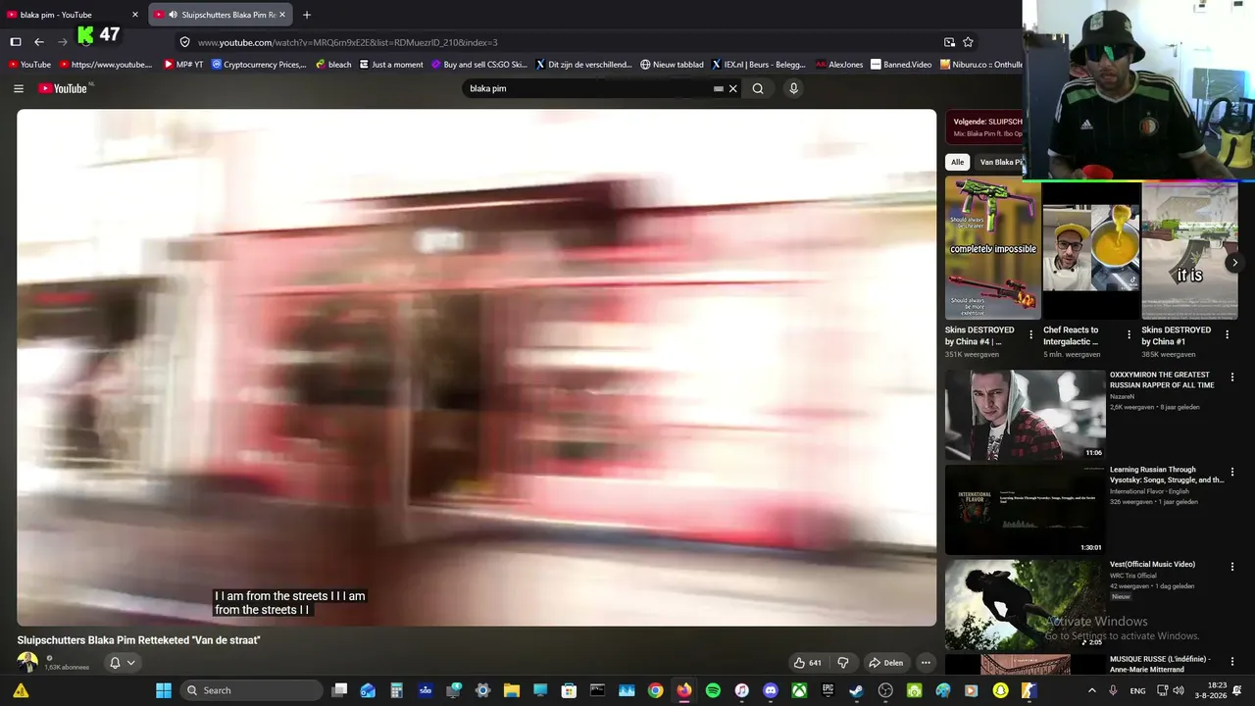Clear the search box text
The image size is (1255, 706).
732,88
